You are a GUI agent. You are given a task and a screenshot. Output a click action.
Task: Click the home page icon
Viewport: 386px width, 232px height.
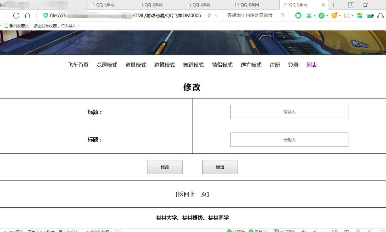(x=28, y=16)
